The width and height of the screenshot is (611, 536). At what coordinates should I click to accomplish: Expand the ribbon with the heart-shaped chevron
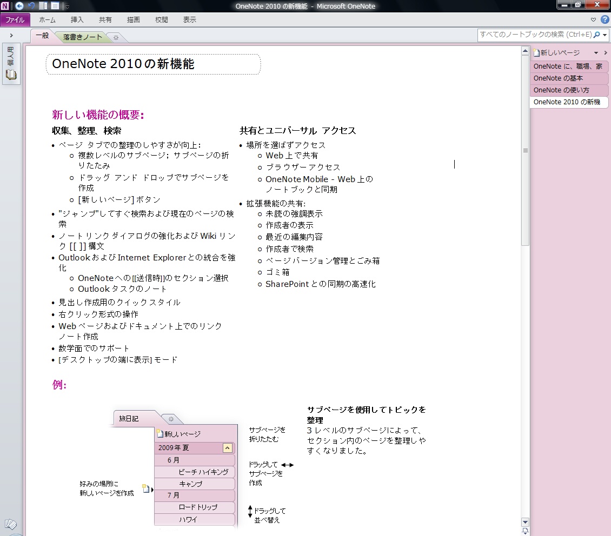[594, 20]
